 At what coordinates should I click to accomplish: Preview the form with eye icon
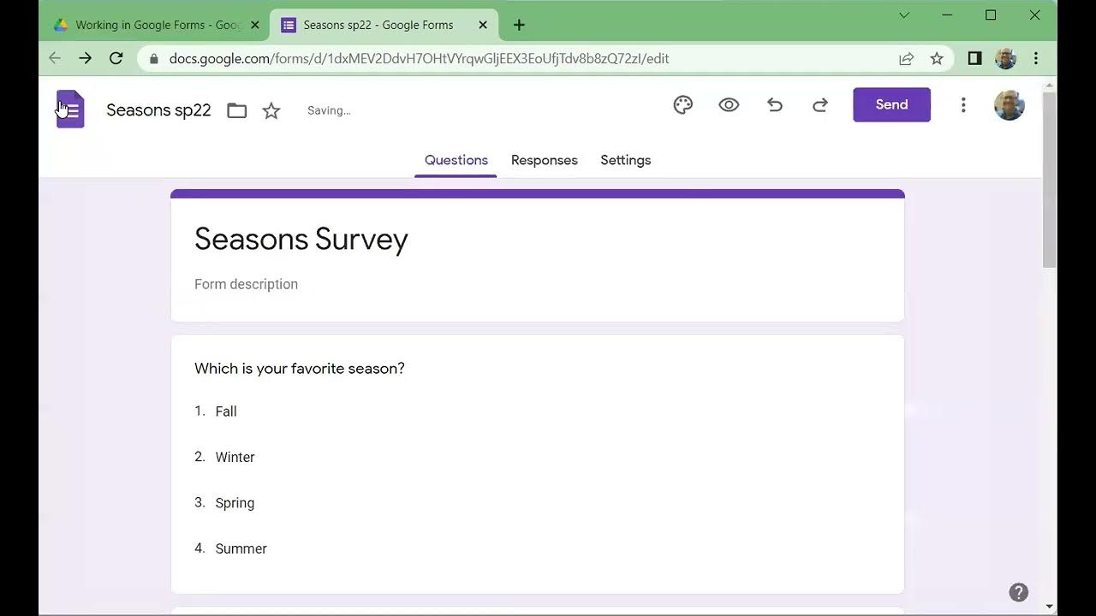[x=729, y=105]
